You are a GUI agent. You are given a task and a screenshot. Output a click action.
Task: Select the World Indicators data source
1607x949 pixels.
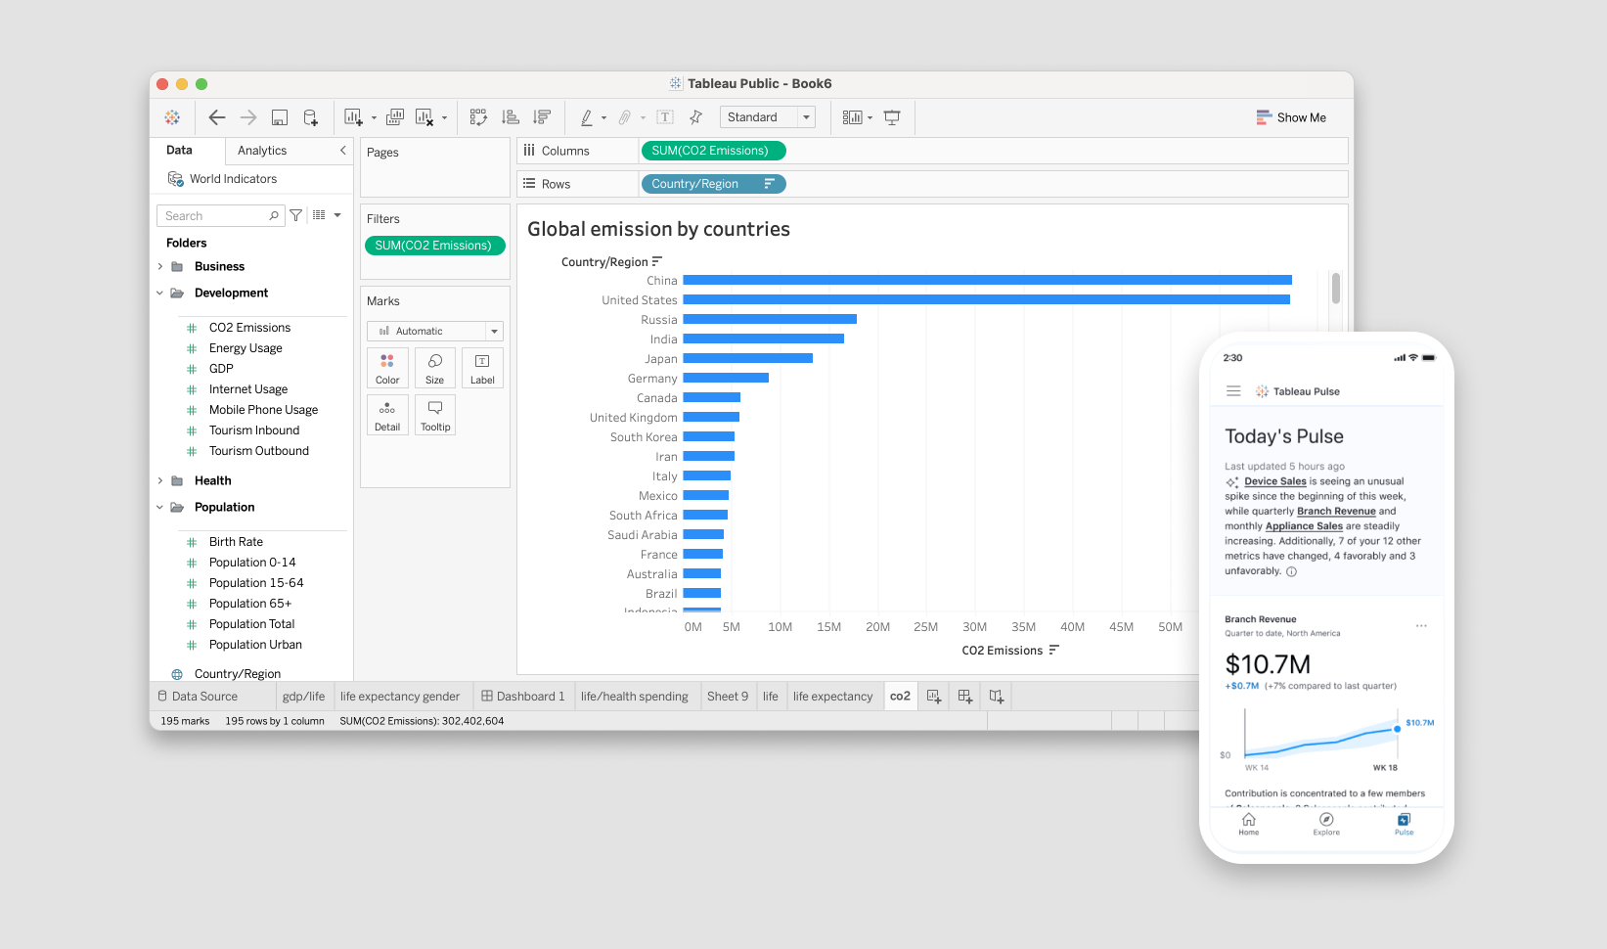pos(233,179)
